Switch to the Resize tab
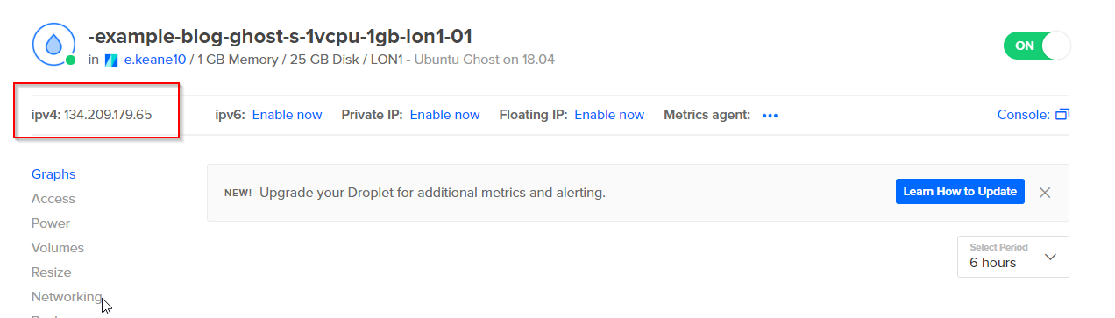The height and width of the screenshot is (318, 1115). click(52, 272)
